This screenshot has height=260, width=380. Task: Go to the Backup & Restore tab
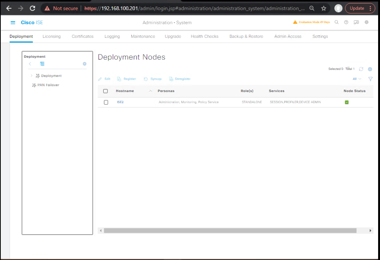click(246, 36)
